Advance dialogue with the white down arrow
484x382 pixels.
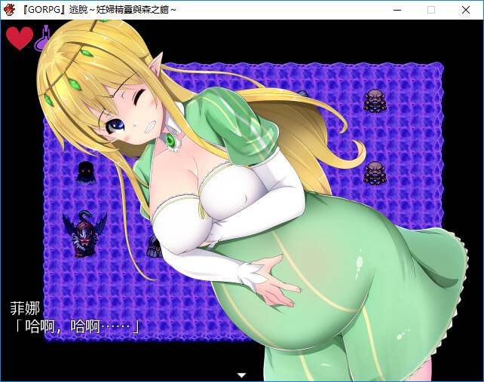242,374
